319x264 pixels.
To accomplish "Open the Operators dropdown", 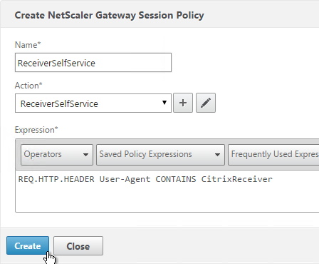I will [57, 155].
